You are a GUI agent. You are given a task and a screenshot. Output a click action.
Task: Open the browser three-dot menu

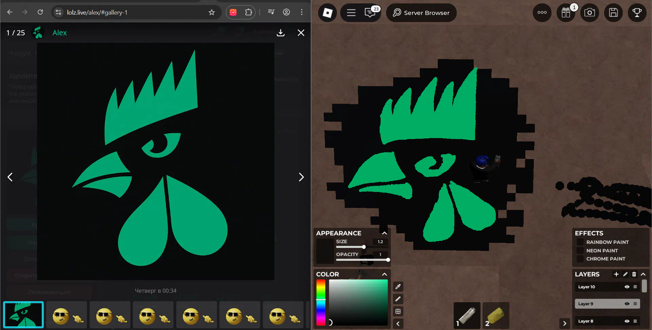pos(302,12)
